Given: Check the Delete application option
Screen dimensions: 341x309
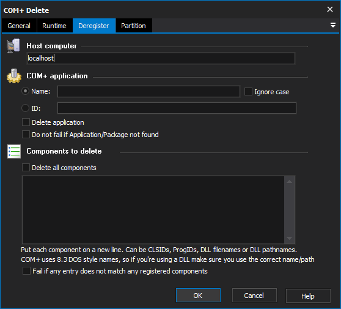Looking at the screenshot, I should tap(26, 122).
